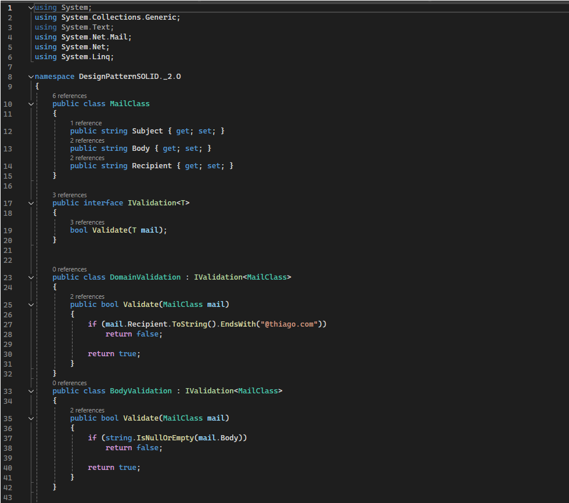Viewport: 569px width, 503px height.
Task: Click IValidation<MailClass> on the DomainValidation line
Action: point(243,277)
